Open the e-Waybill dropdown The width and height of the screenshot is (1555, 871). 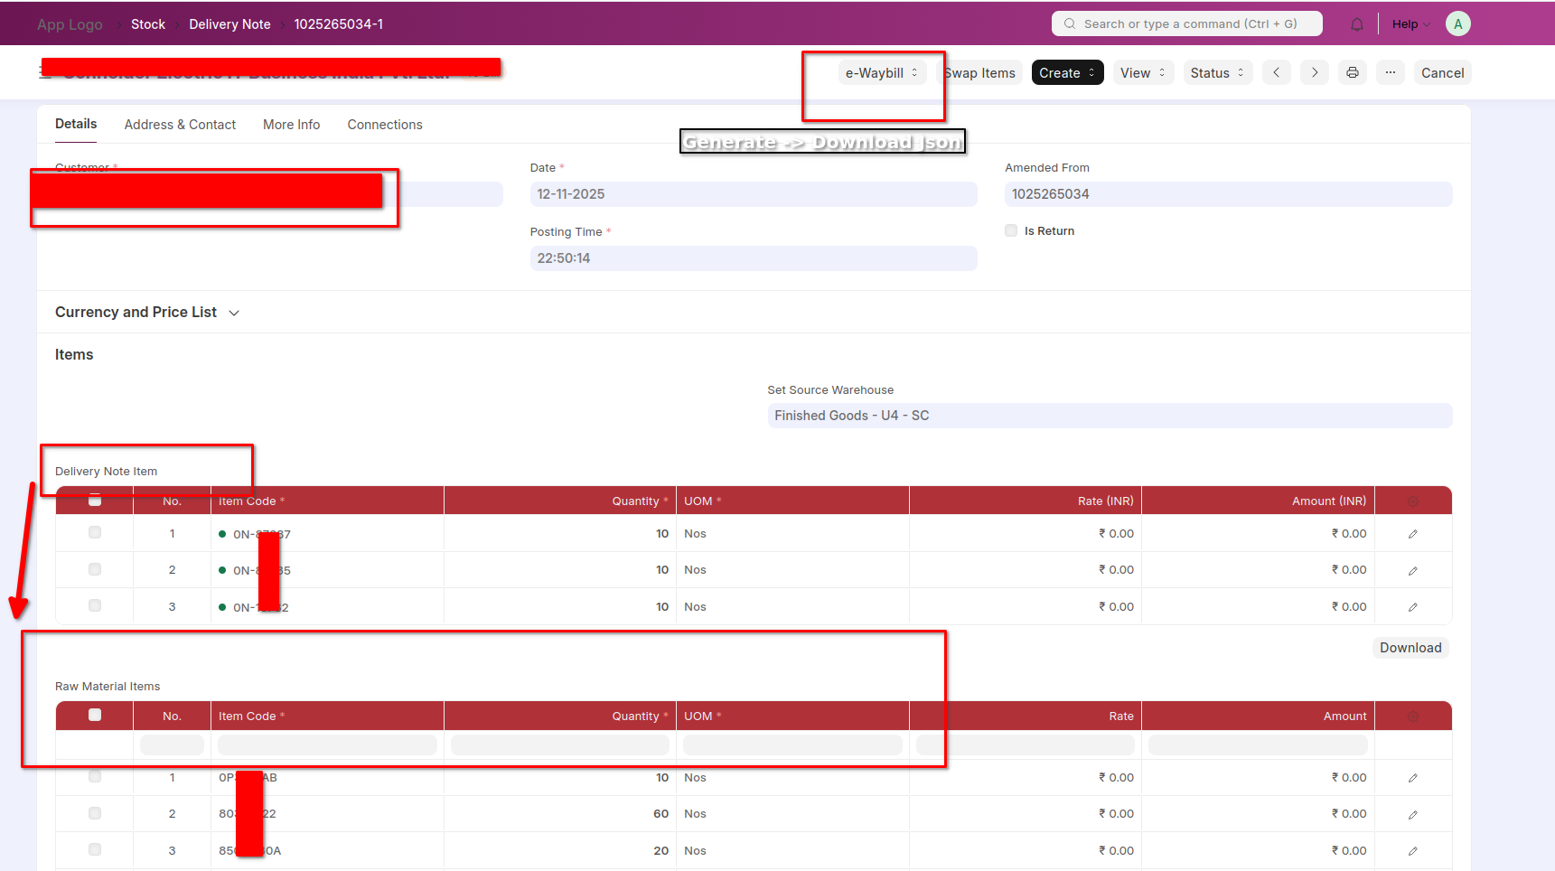[881, 73]
